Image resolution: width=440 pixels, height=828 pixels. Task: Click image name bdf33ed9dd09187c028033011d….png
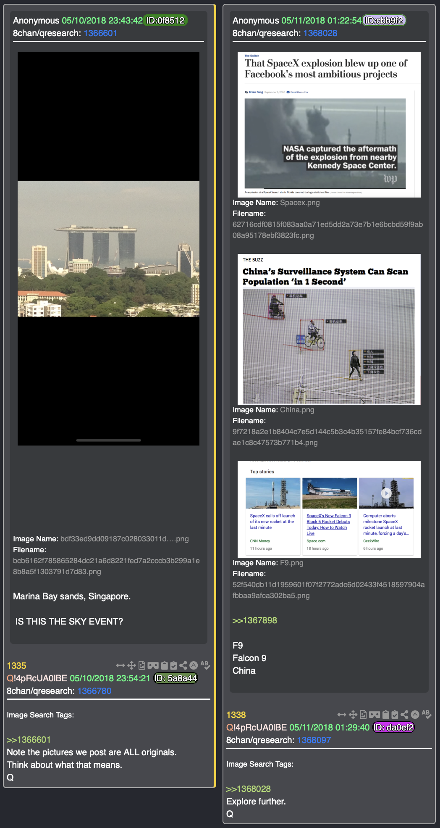click(125, 539)
